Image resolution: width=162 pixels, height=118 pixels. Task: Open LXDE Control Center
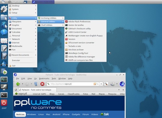[x=85, y=32]
